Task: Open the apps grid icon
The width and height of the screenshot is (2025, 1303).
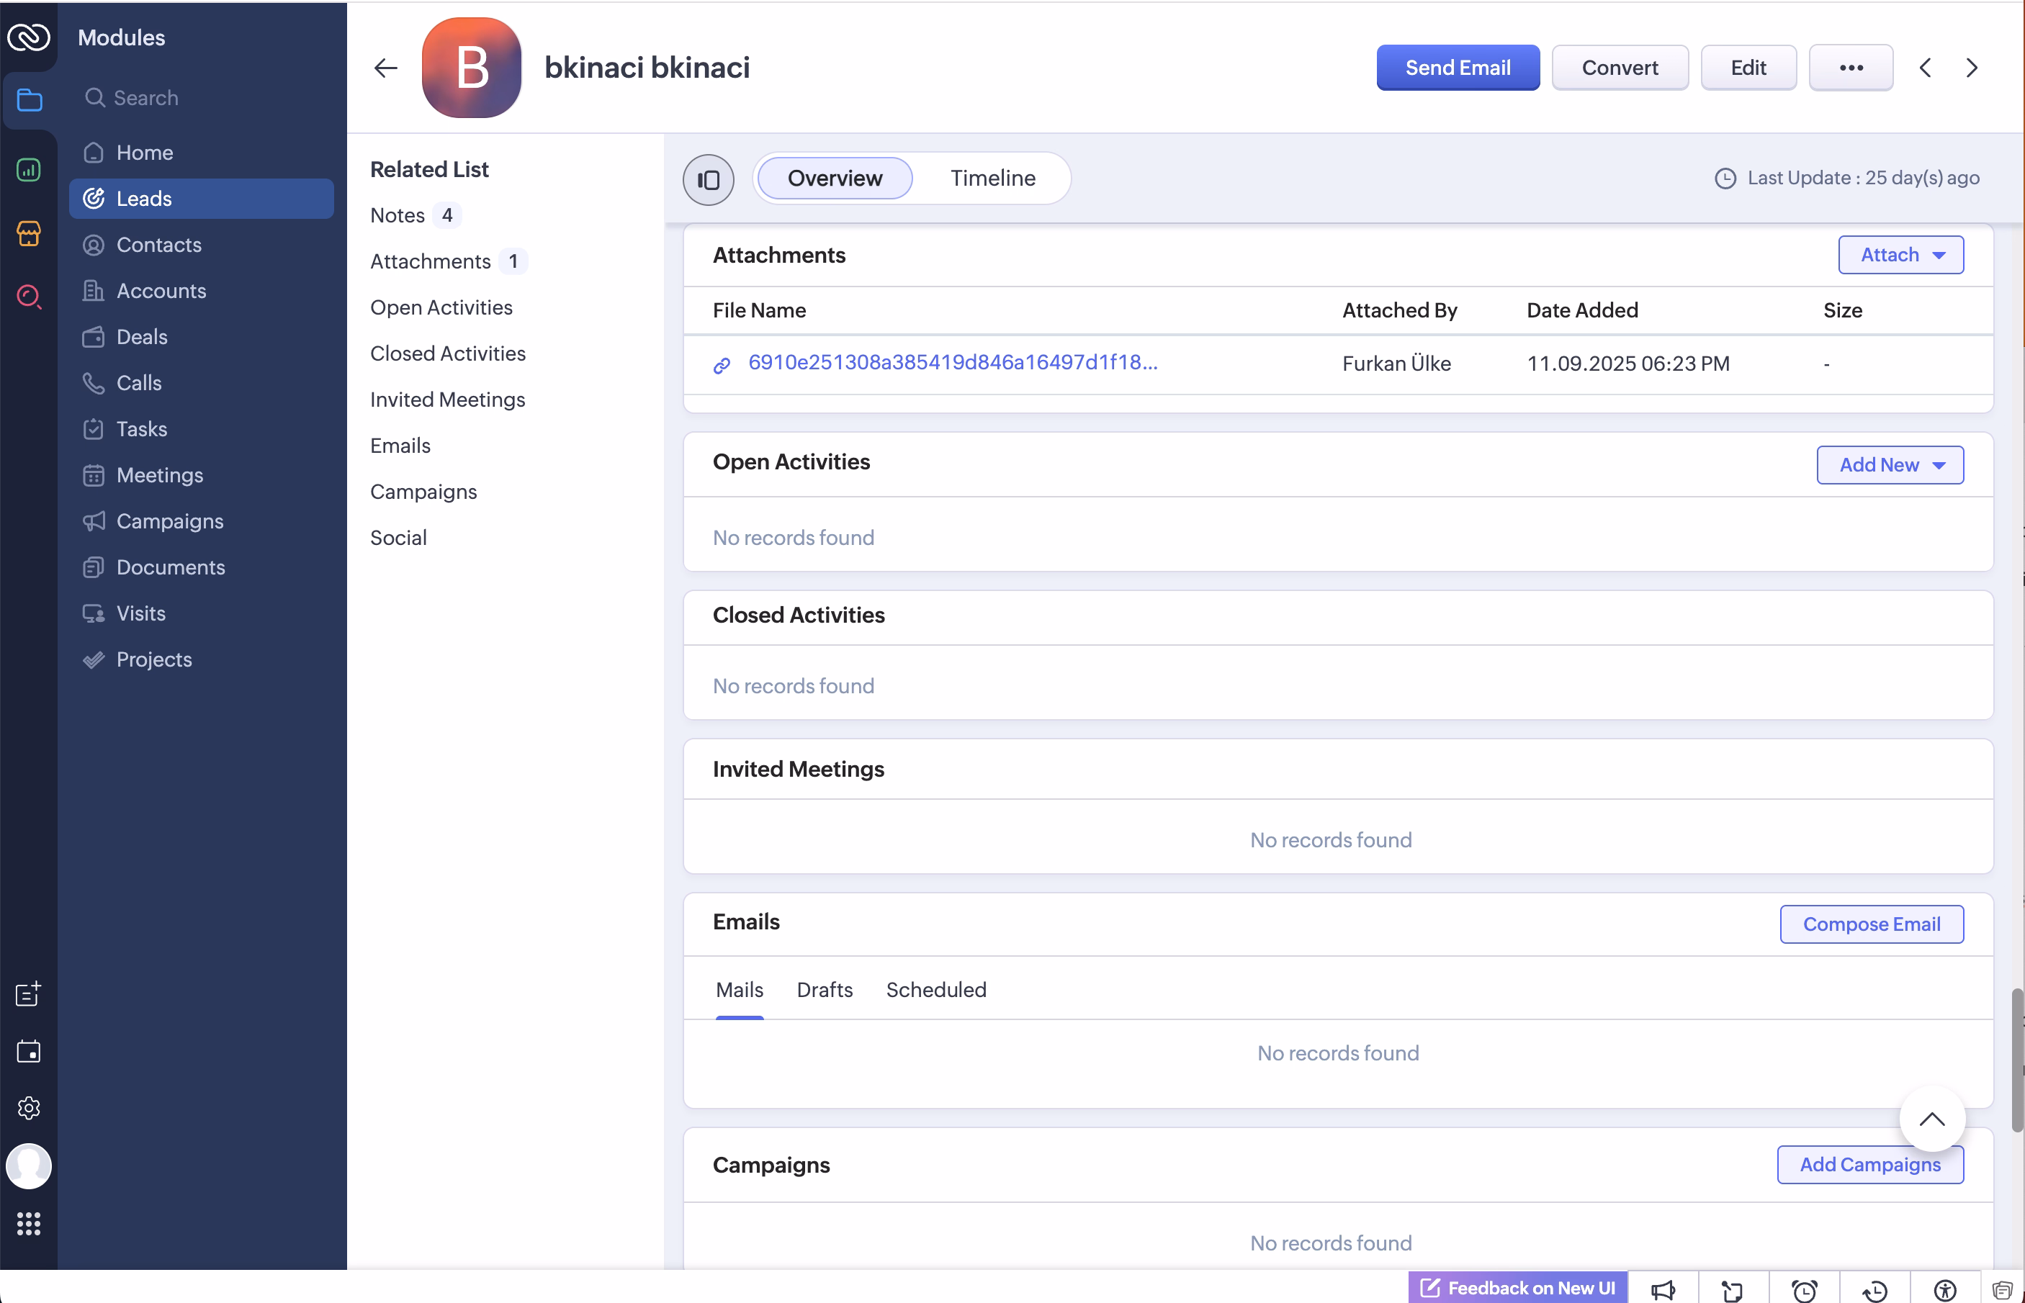Action: (29, 1224)
